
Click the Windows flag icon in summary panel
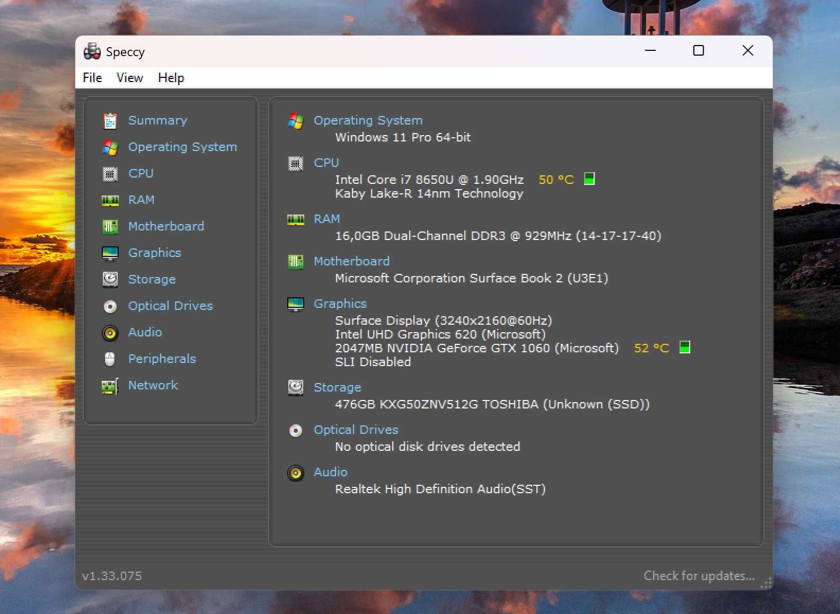pyautogui.click(x=296, y=121)
